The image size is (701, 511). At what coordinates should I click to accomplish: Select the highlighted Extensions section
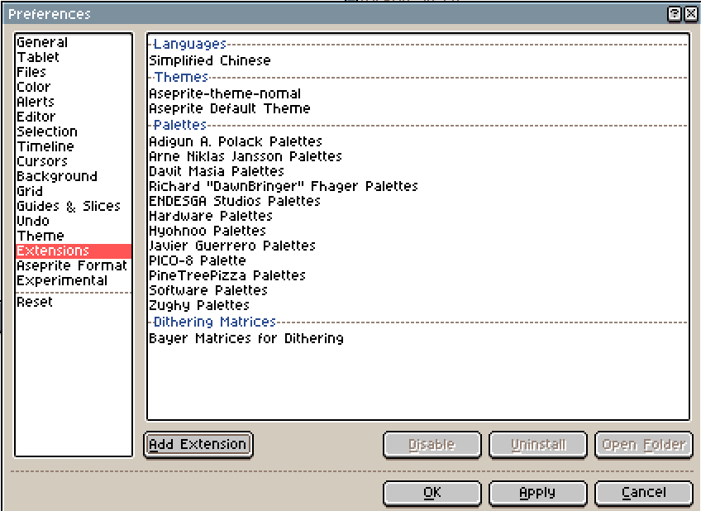[x=74, y=251]
